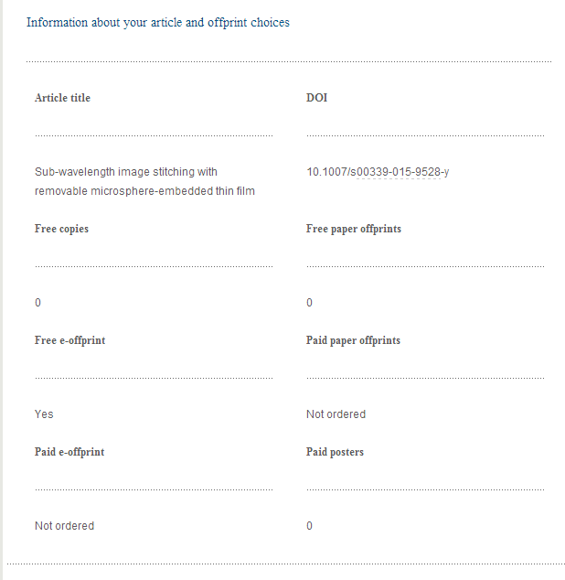Click the dotted line under 'DOI' label

[425, 135]
